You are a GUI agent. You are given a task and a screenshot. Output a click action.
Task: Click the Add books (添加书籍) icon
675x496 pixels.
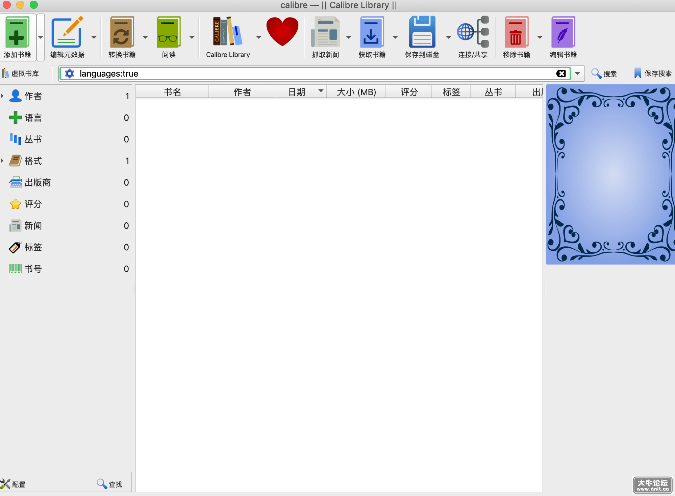click(x=17, y=32)
